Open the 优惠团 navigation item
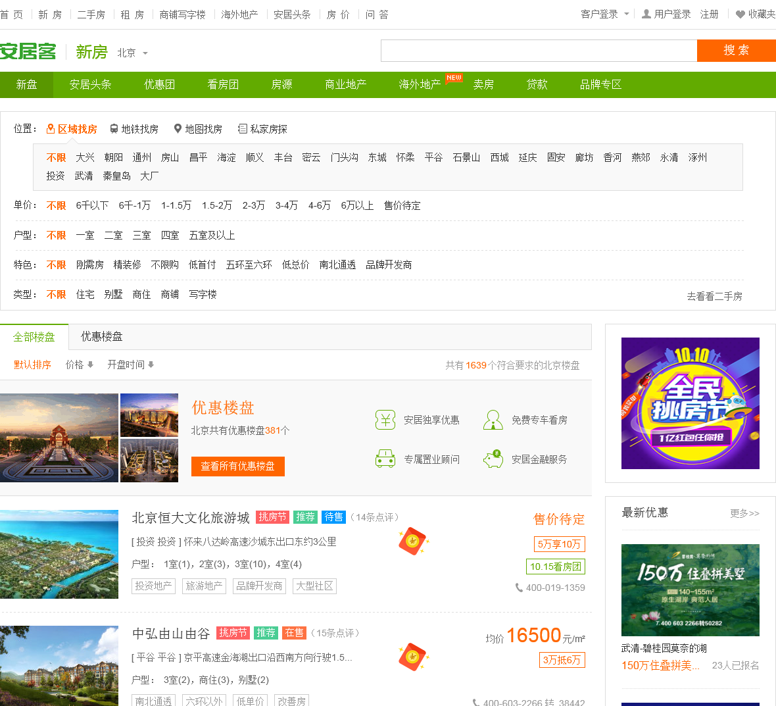 click(x=159, y=85)
